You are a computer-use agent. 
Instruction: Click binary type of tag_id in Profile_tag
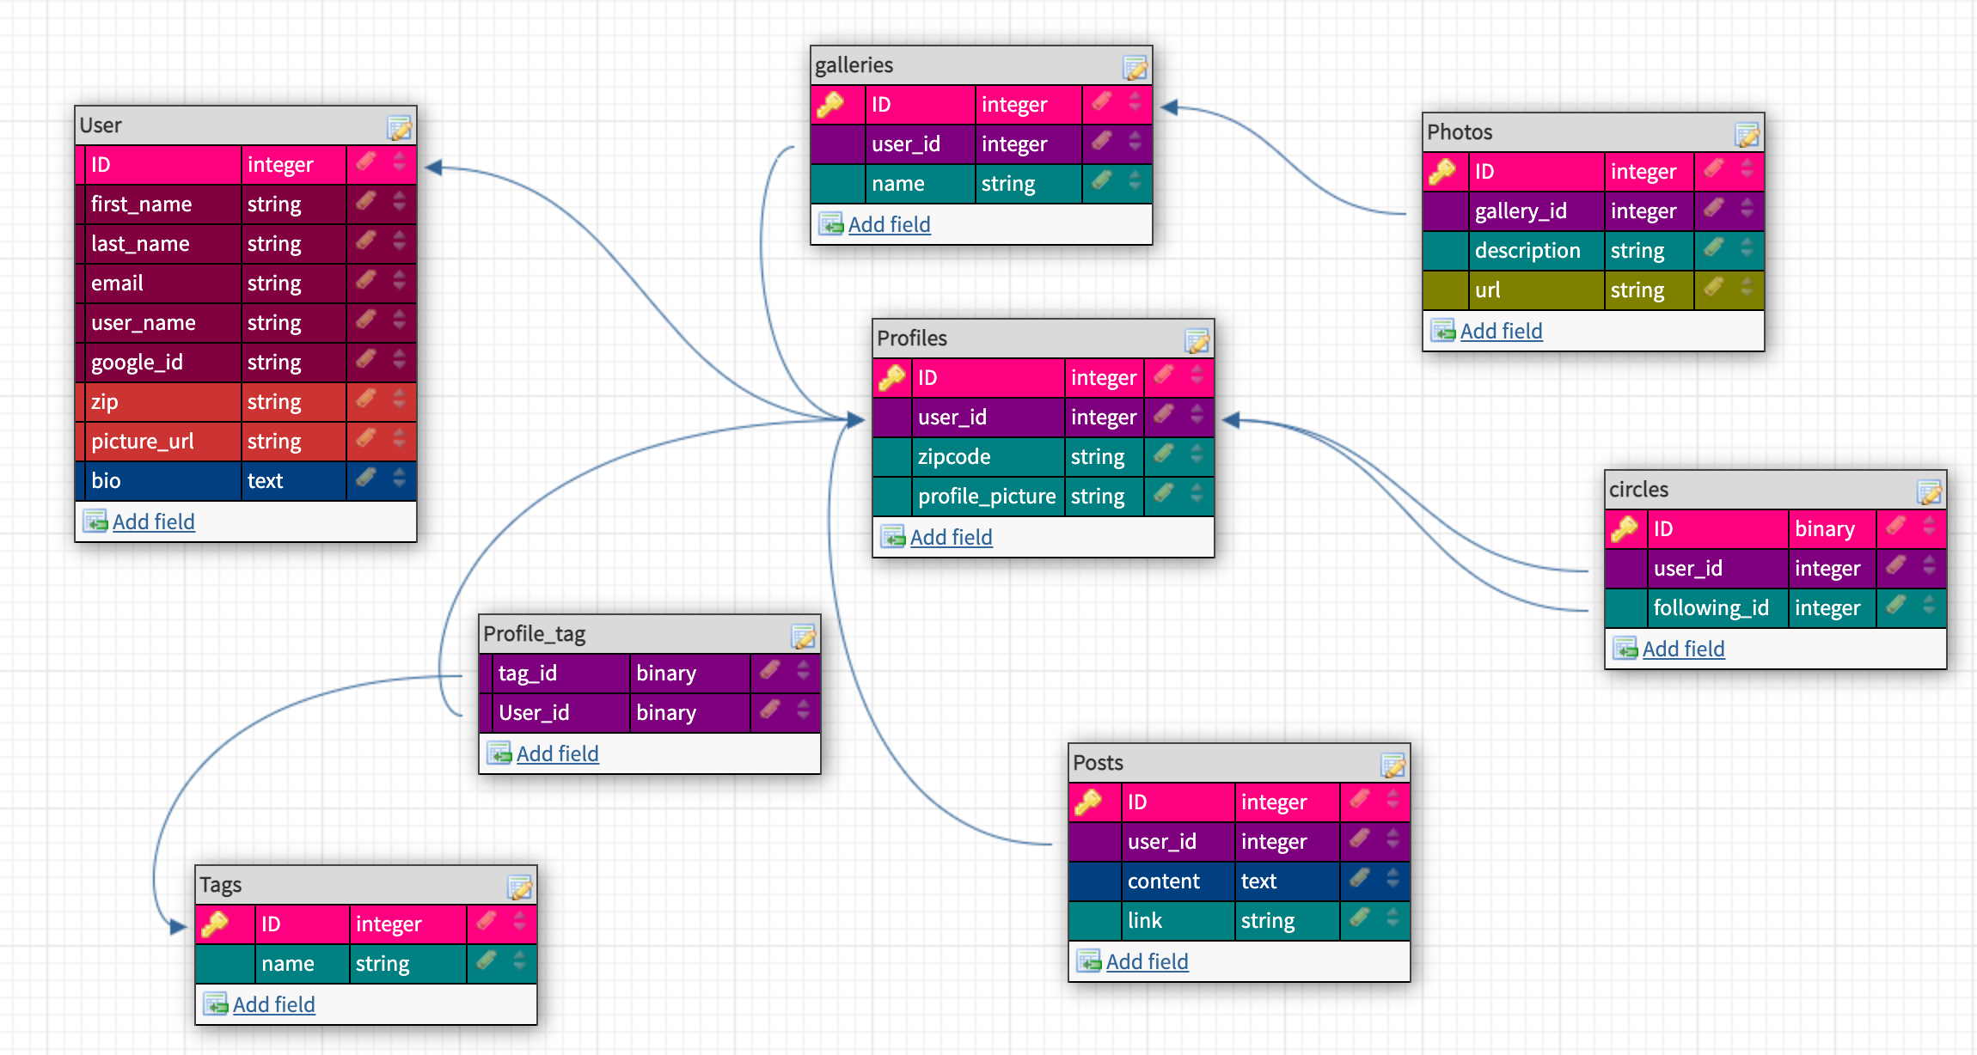(x=666, y=674)
